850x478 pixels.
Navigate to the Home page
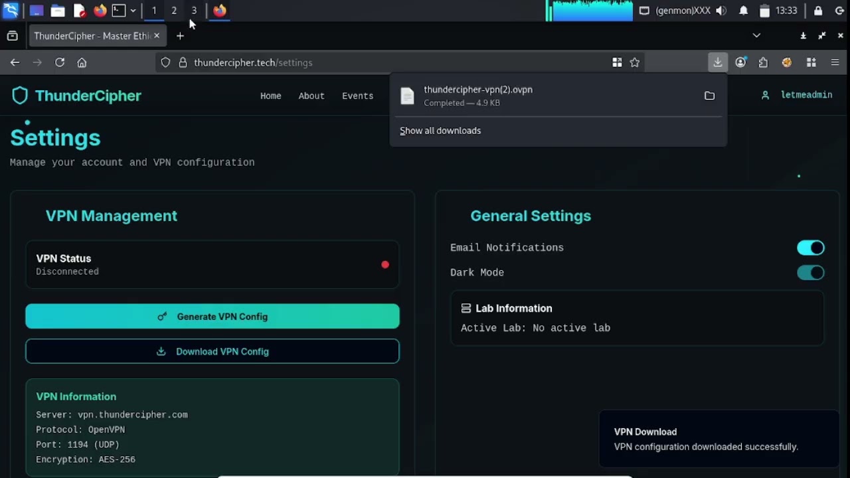(x=271, y=96)
